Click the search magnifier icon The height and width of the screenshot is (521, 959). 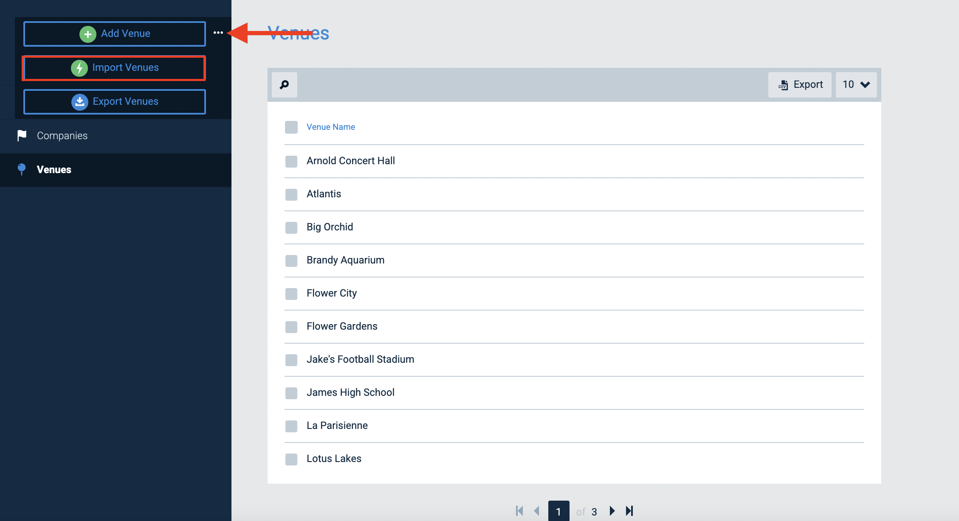(x=284, y=85)
